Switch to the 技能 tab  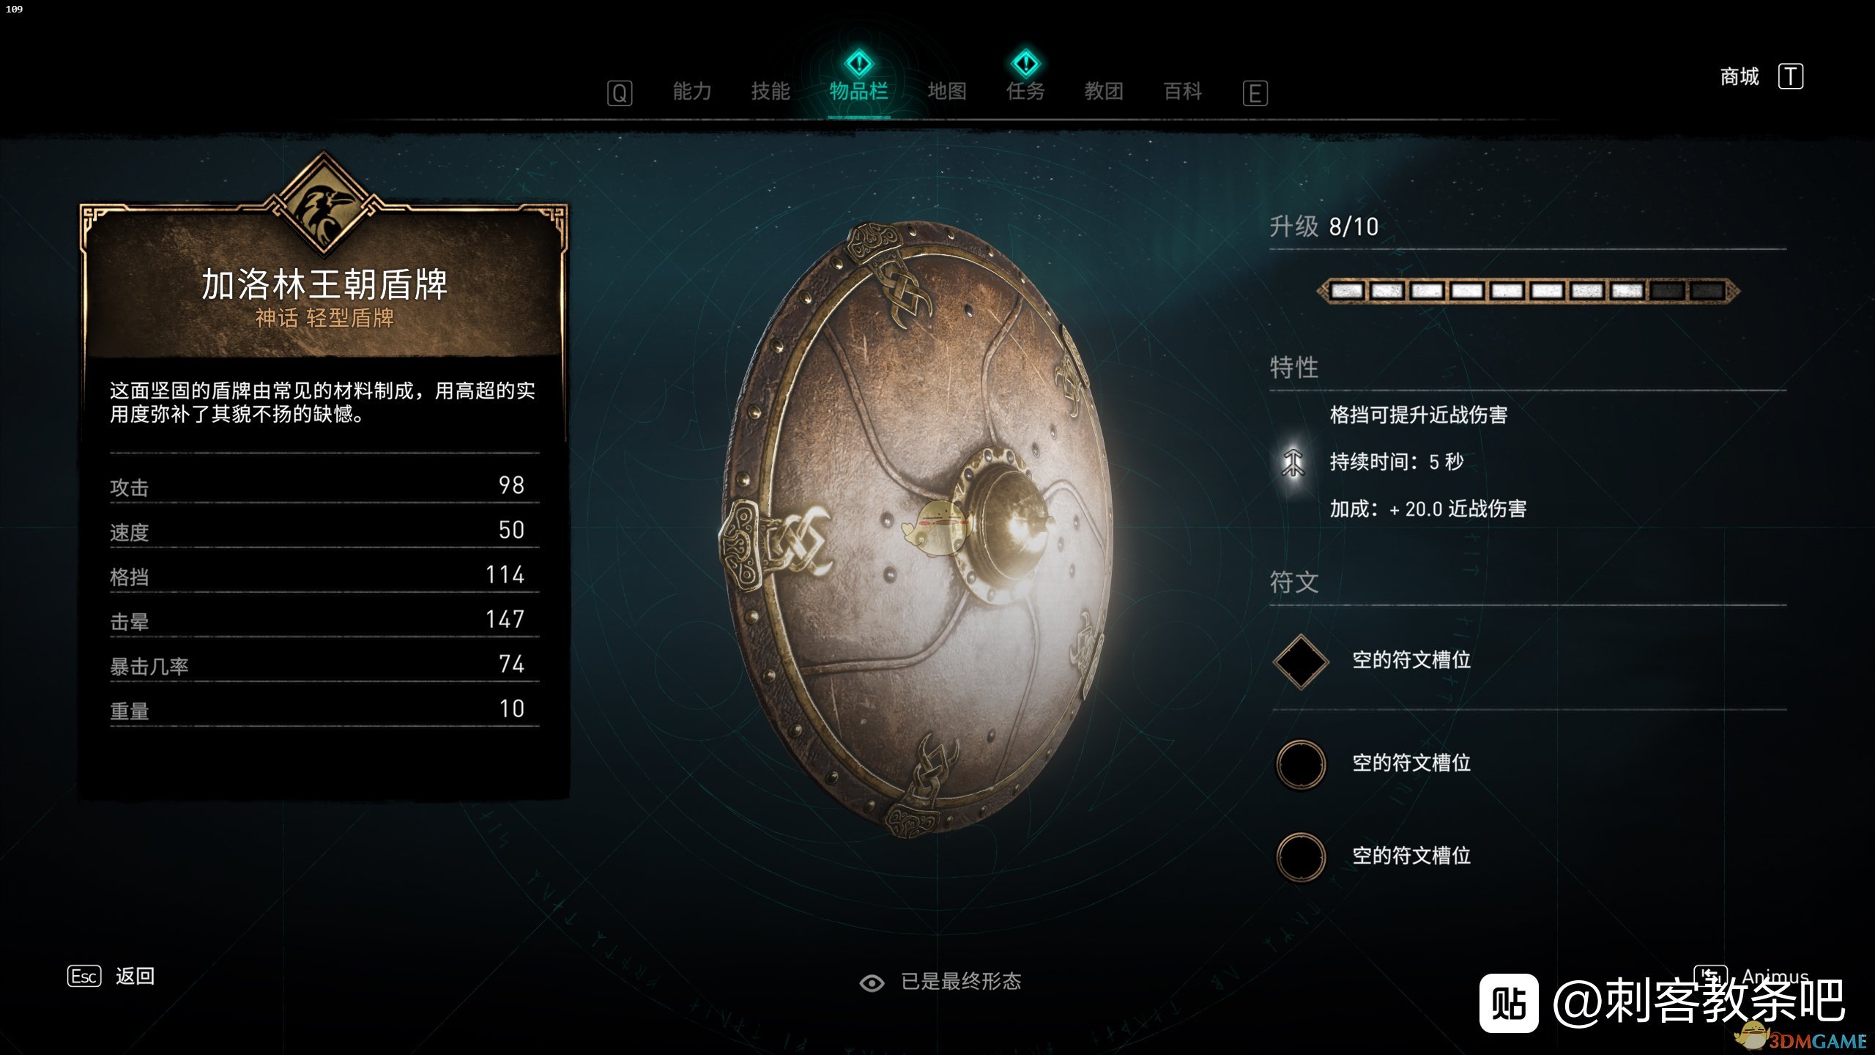[771, 92]
